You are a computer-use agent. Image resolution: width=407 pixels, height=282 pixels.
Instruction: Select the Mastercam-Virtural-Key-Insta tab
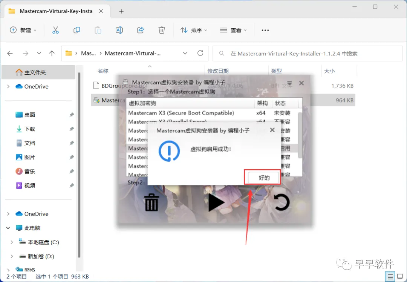click(x=56, y=11)
